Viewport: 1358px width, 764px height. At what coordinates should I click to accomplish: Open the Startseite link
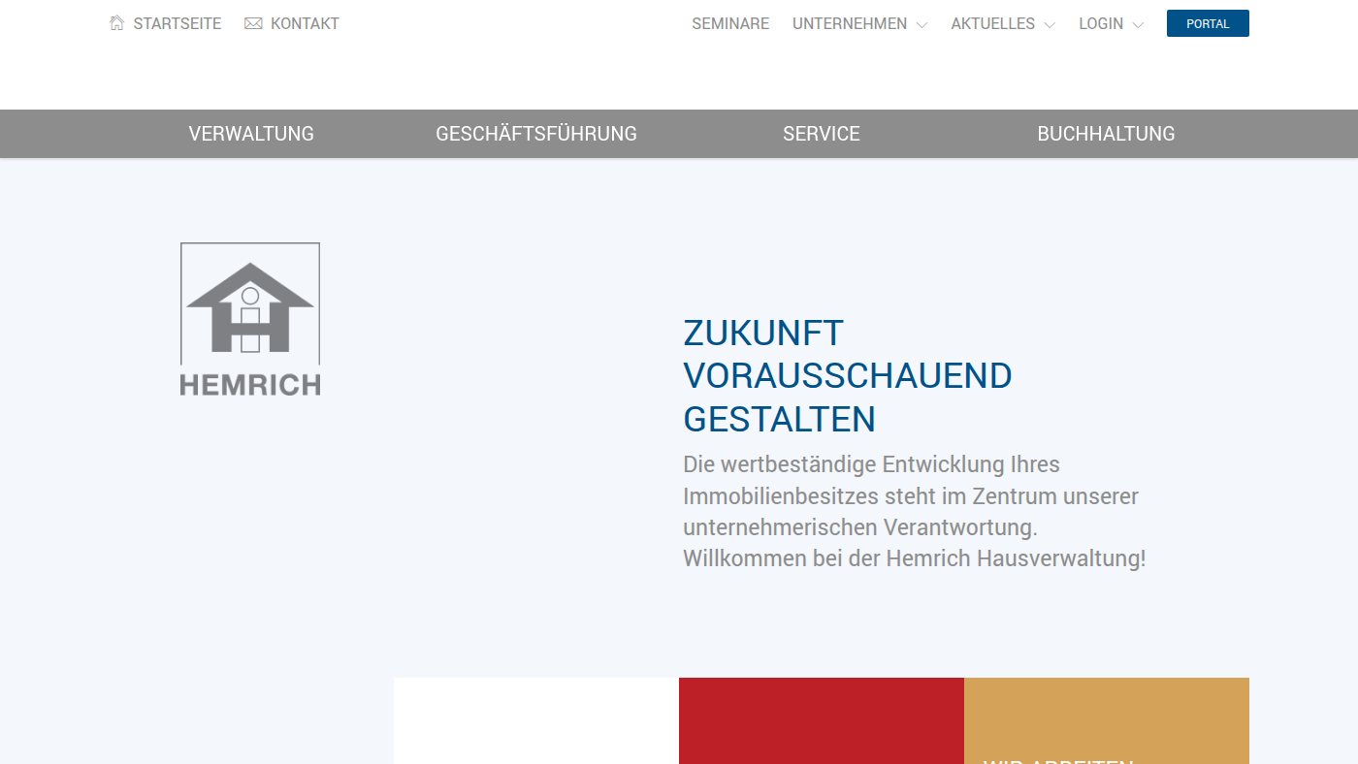(178, 23)
